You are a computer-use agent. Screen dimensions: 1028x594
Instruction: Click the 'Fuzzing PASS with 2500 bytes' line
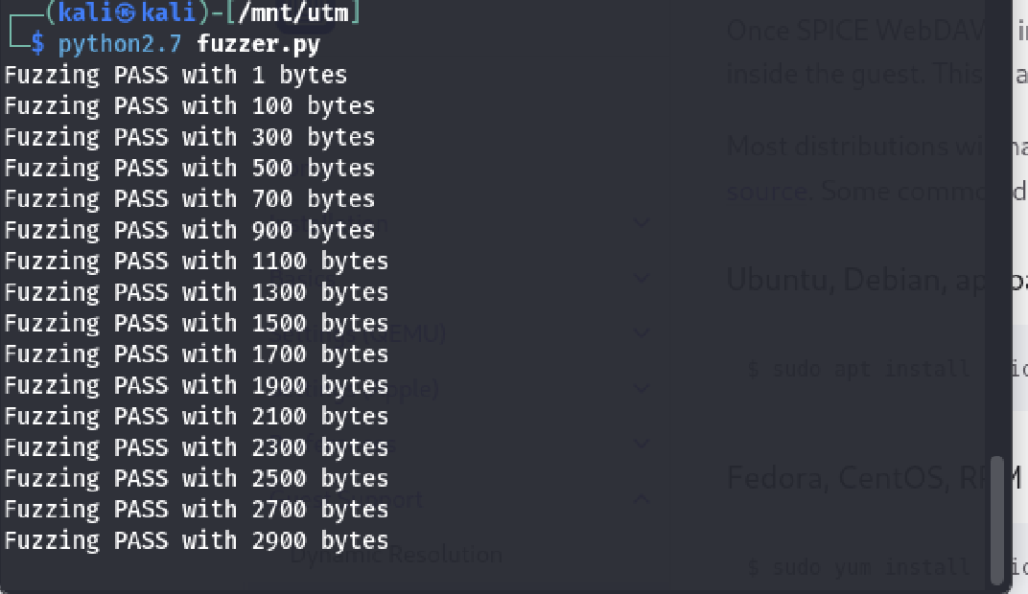coord(197,479)
